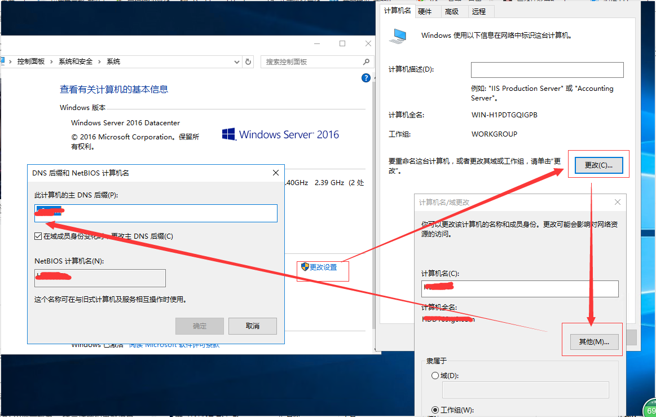Screen dimensions: 656x417
Task: Click the refresh icon beside address bar
Action: pos(248,62)
